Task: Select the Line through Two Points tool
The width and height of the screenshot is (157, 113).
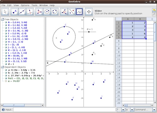Action: [22, 12]
